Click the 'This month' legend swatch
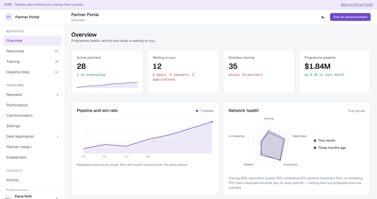 pyautogui.click(x=315, y=140)
